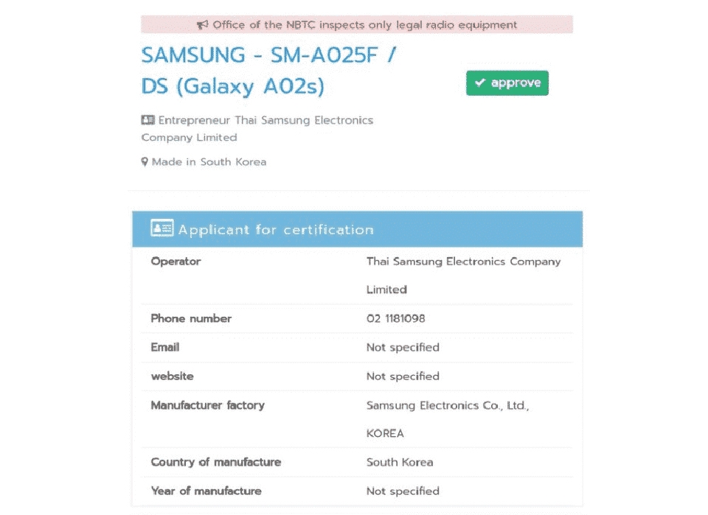Click Not specified in Year of manufacture row
Viewport: 708px width, 515px height.
point(403,491)
